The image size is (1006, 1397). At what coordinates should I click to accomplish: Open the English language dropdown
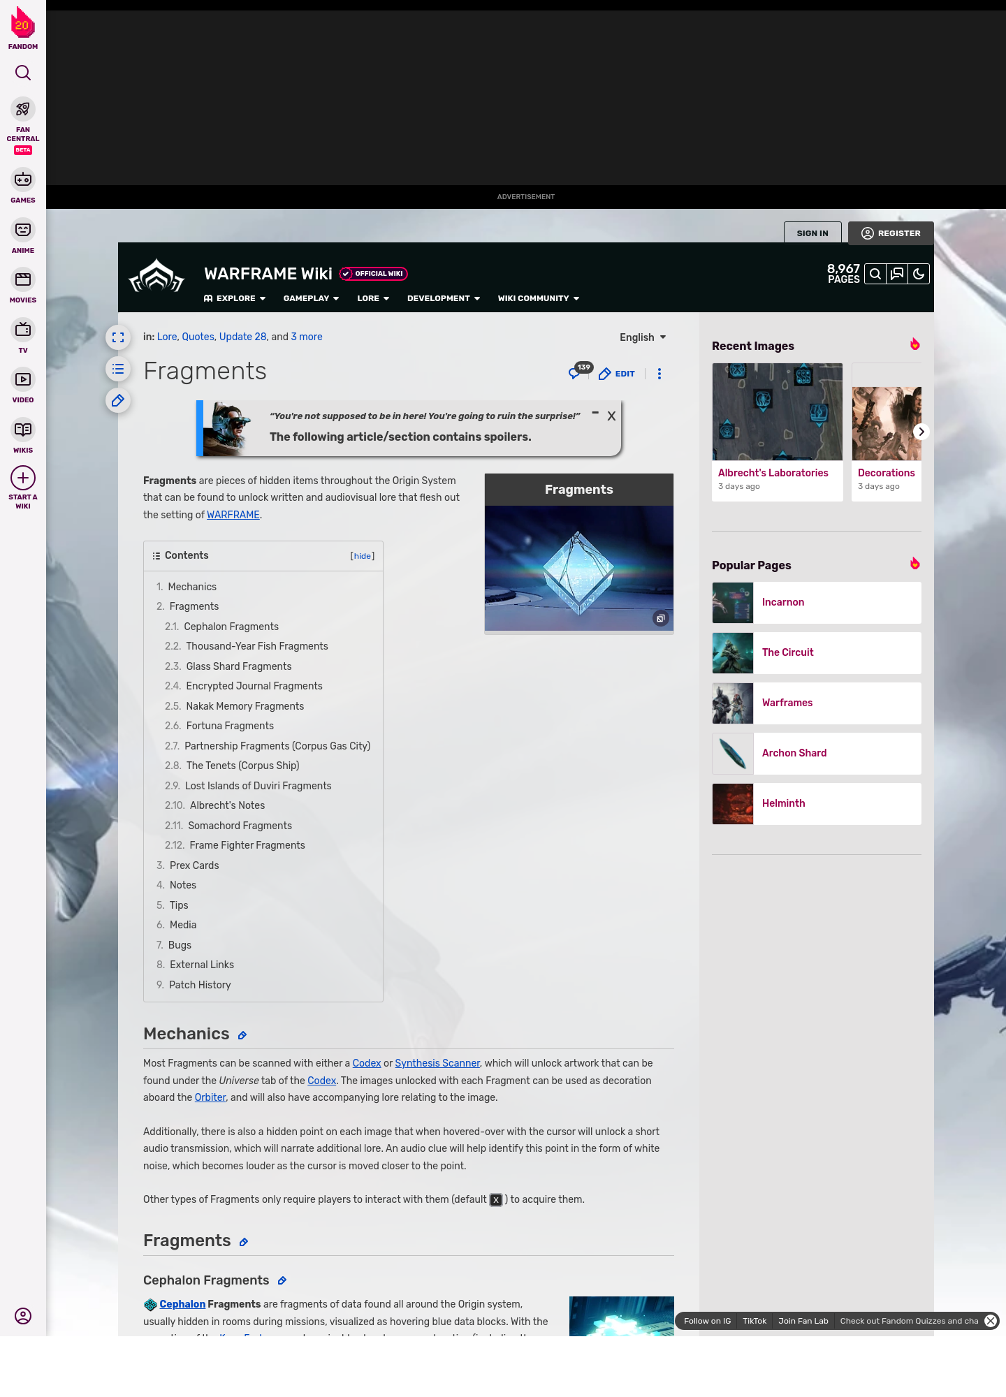point(643,337)
